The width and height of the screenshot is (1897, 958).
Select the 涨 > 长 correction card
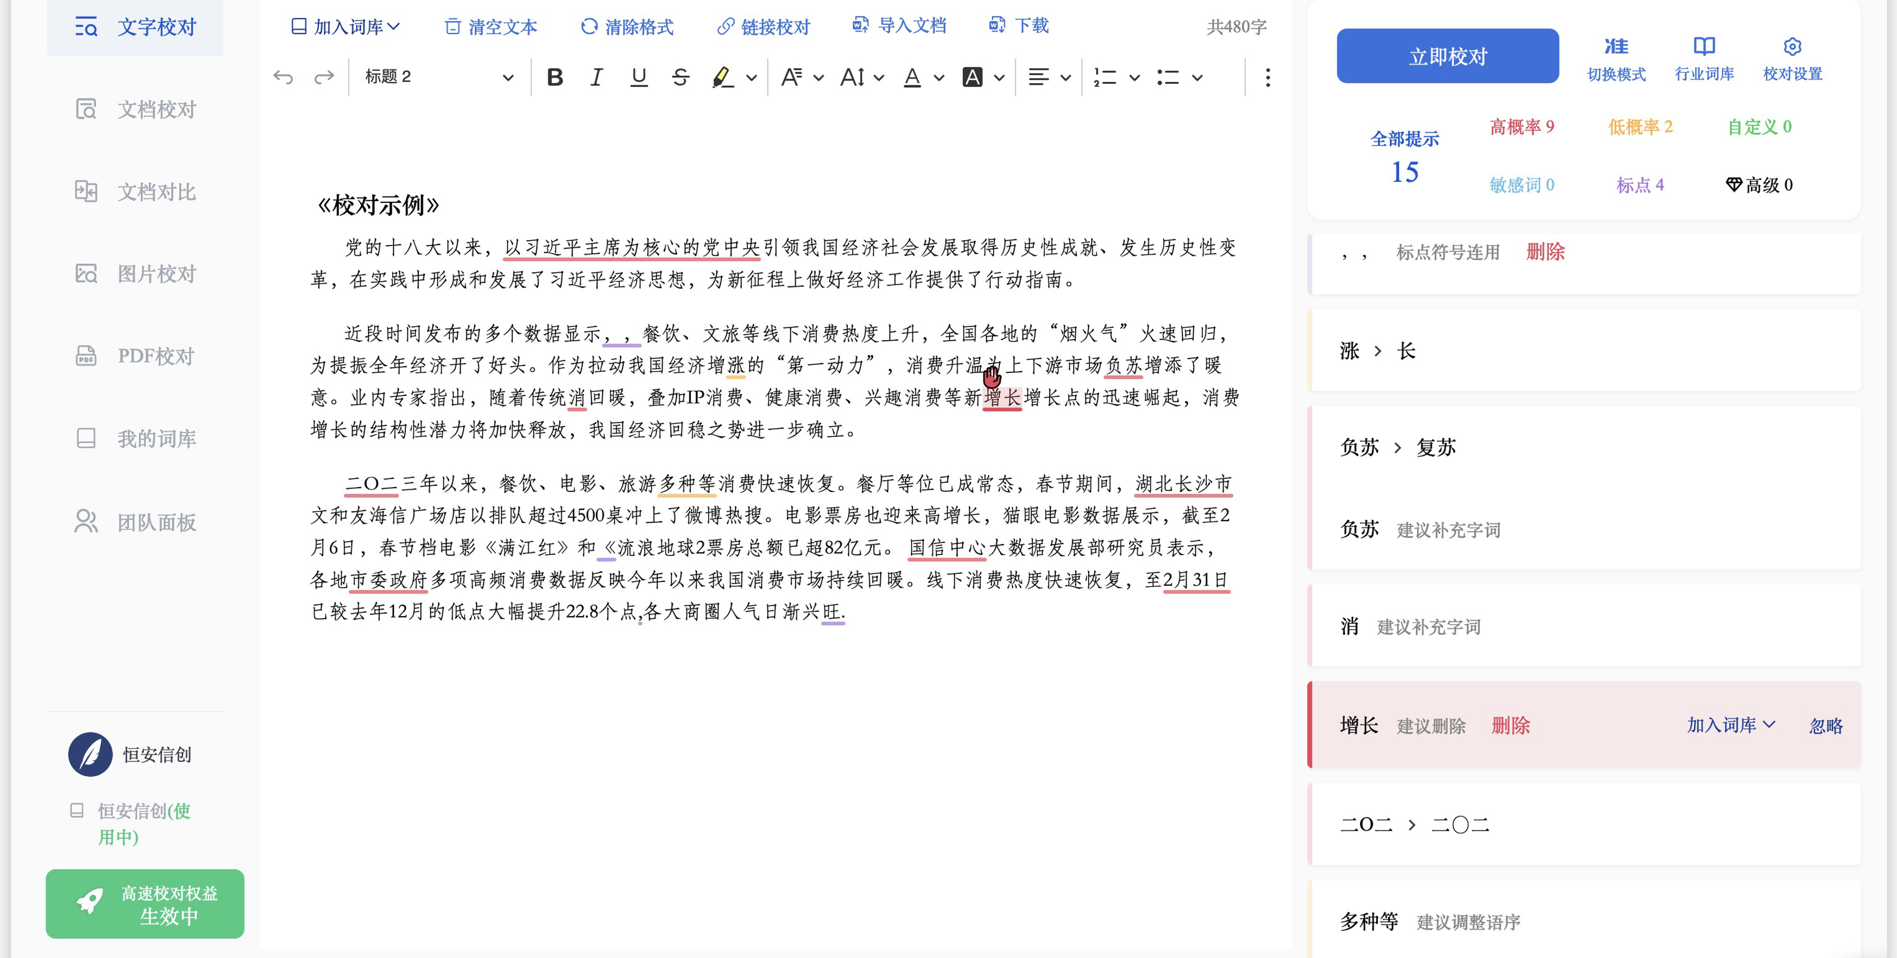(x=1583, y=350)
